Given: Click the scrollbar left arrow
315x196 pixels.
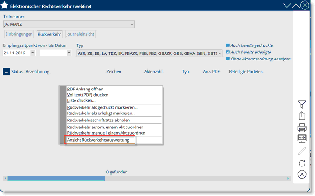Looking at the screenshot, I should point(6,178).
